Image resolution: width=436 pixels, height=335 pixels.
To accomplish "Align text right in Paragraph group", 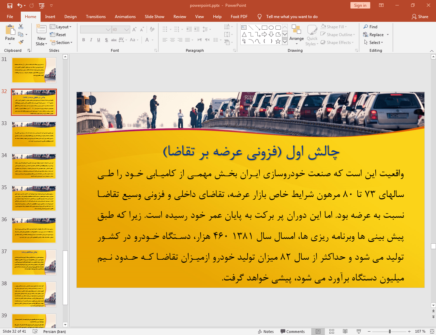I will coord(180,40).
